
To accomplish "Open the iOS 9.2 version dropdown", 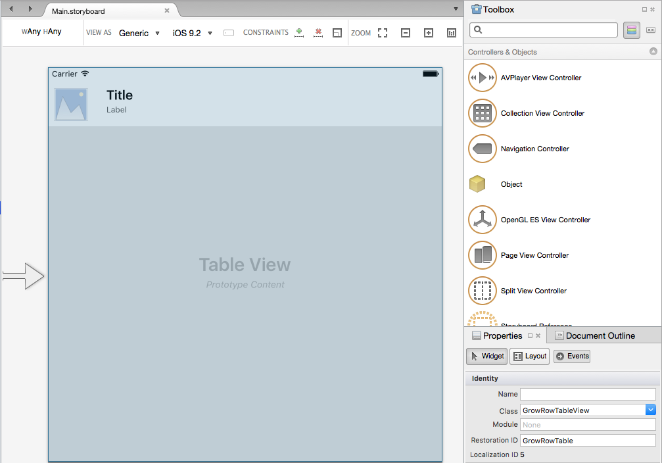I will (x=192, y=32).
